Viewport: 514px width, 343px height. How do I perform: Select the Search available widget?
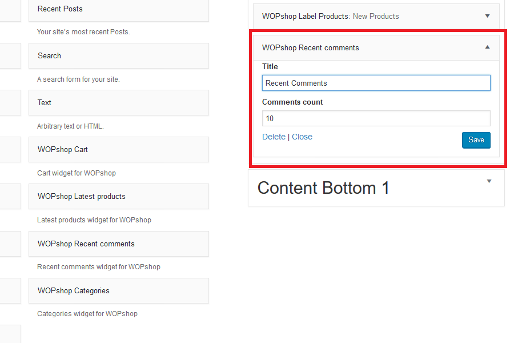pyautogui.click(x=118, y=55)
